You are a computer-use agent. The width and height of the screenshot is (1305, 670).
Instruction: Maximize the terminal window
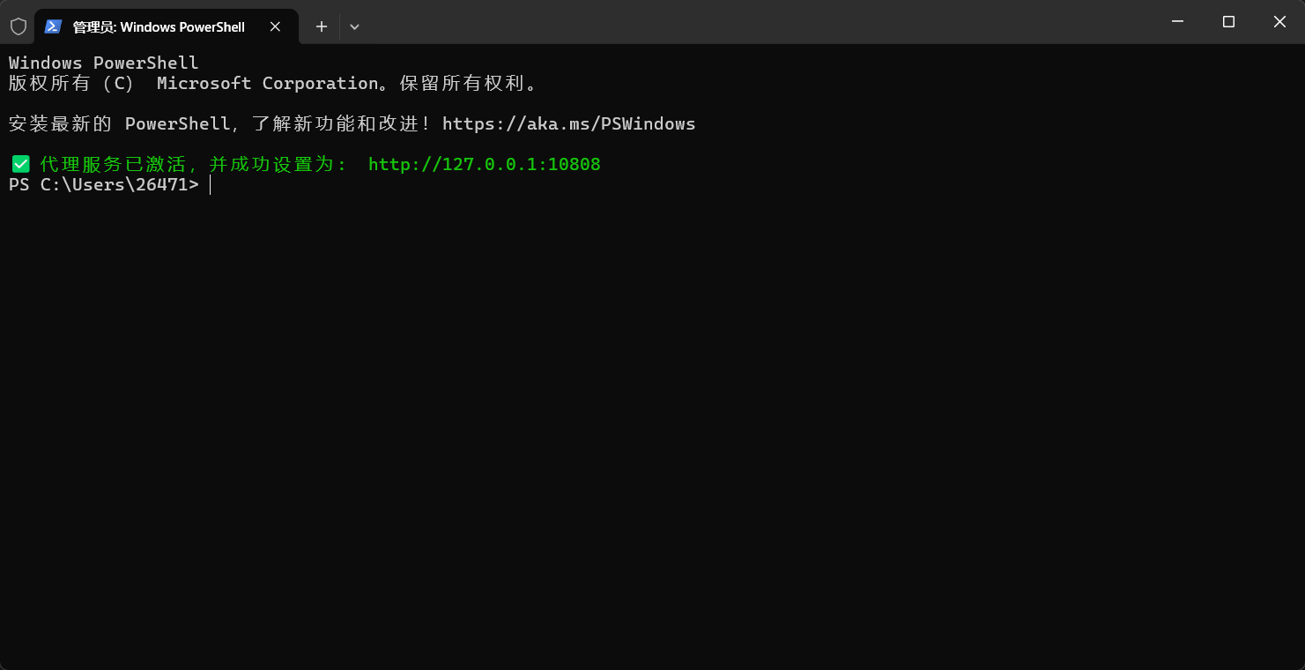1228,21
